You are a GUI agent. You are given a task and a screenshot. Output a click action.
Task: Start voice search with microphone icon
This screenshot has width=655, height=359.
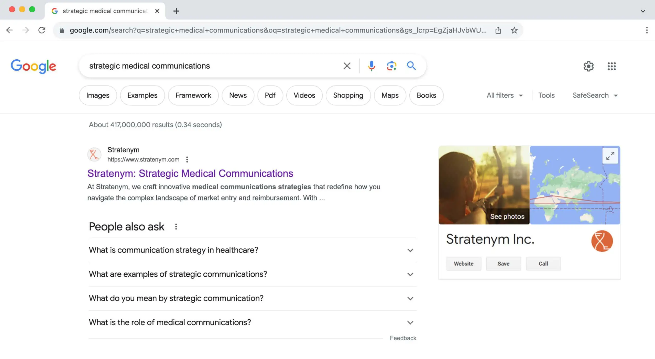372,66
